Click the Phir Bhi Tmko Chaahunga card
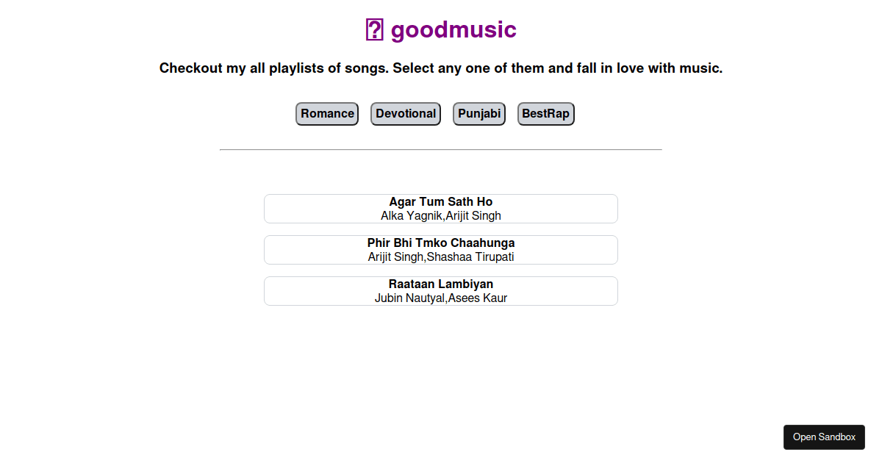This screenshot has width=882, height=463. click(440, 249)
